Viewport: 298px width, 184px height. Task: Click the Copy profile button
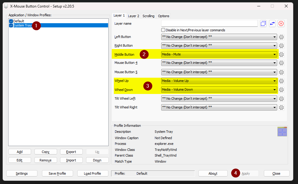(x=46, y=152)
